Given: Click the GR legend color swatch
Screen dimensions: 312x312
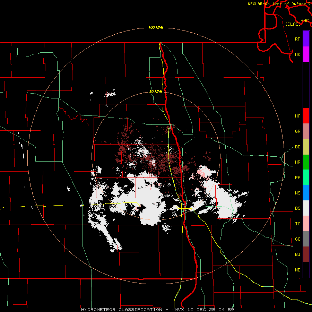Looking at the screenshot, I should (x=306, y=131).
